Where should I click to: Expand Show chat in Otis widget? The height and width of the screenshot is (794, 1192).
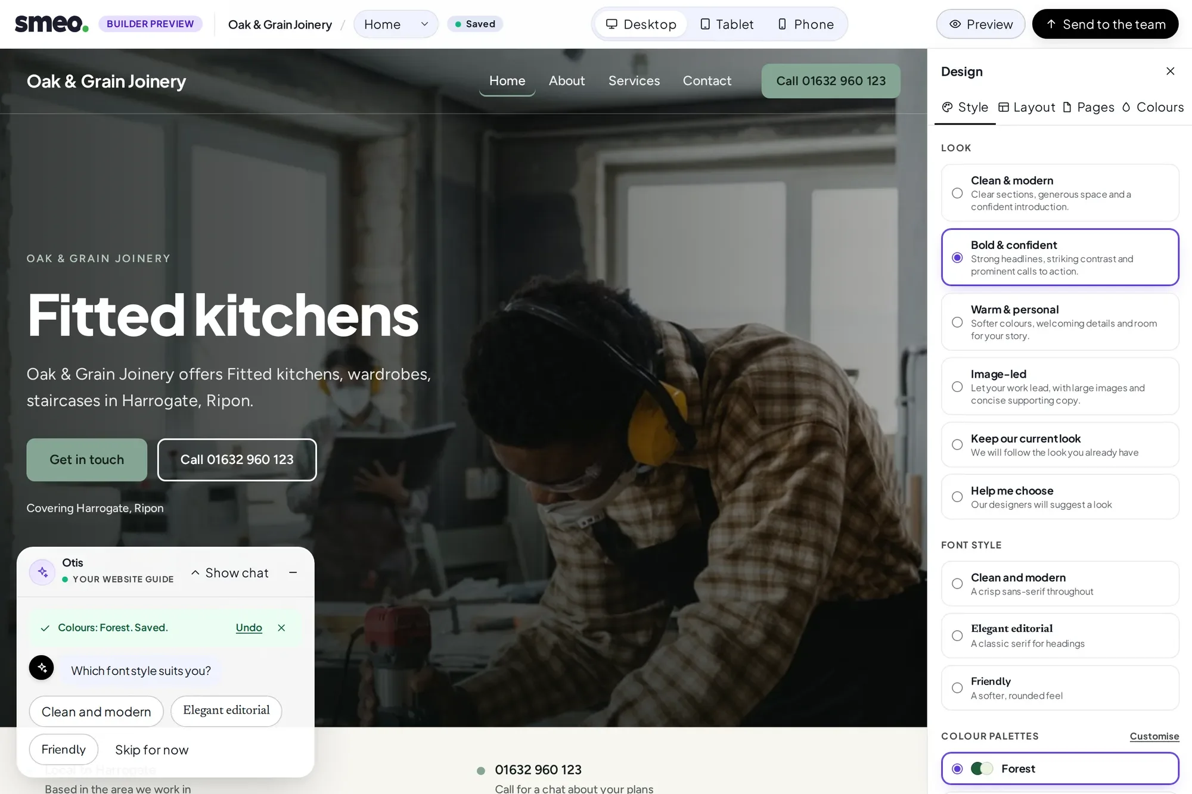(x=229, y=572)
